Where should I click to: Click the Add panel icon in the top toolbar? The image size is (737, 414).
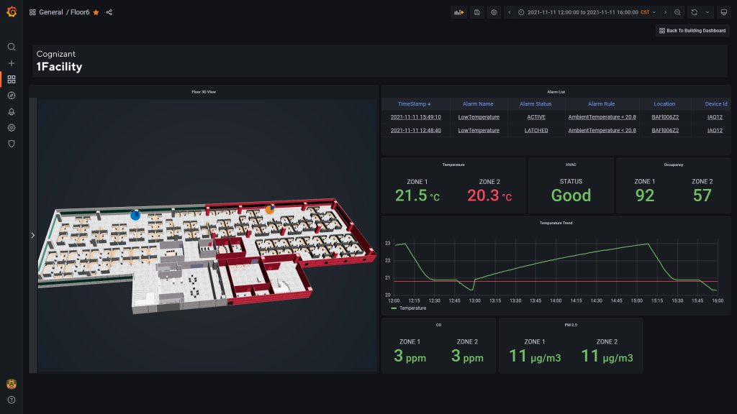(x=458, y=12)
